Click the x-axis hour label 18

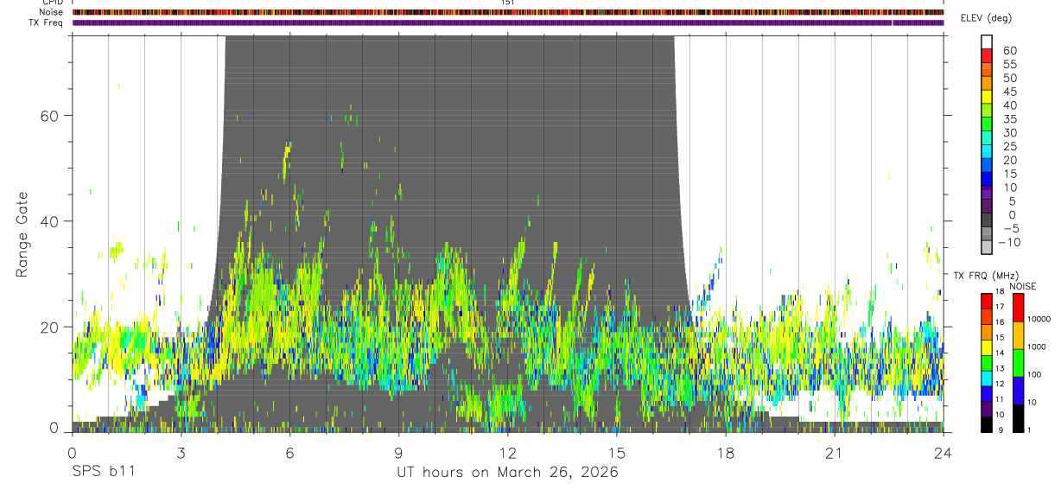(725, 453)
